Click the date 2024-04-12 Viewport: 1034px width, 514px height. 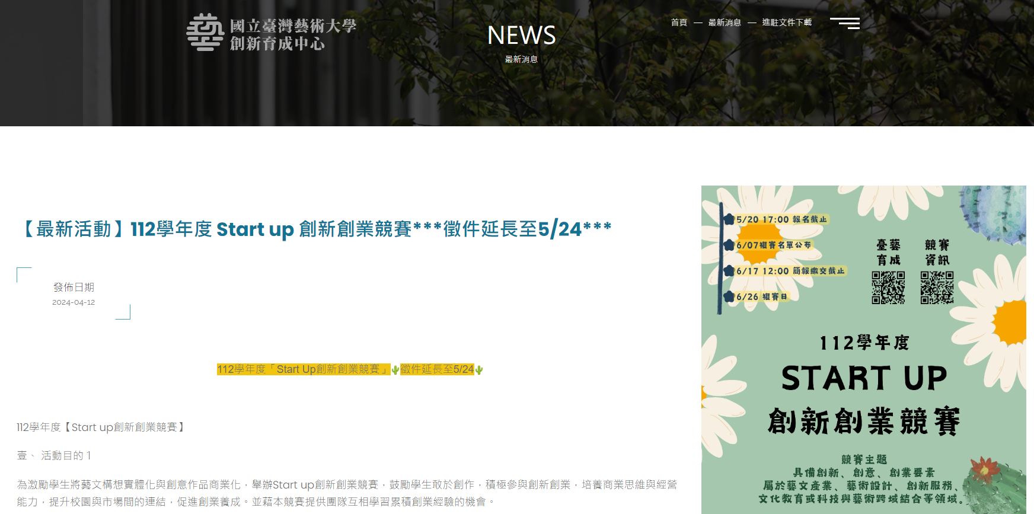pyautogui.click(x=74, y=302)
